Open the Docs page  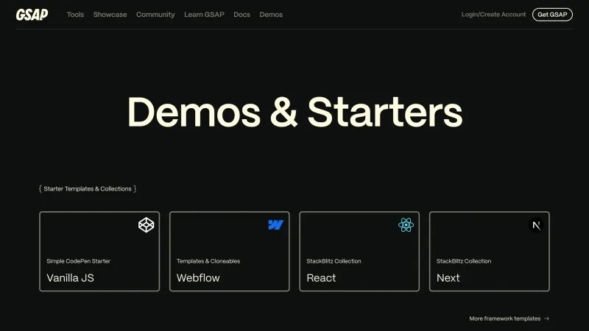click(241, 15)
